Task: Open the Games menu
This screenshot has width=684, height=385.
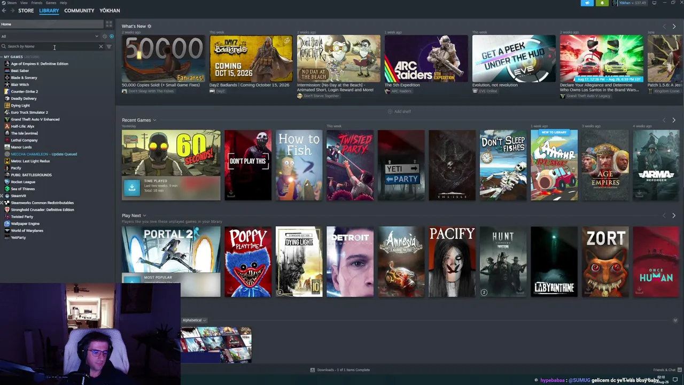Action: click(x=51, y=3)
